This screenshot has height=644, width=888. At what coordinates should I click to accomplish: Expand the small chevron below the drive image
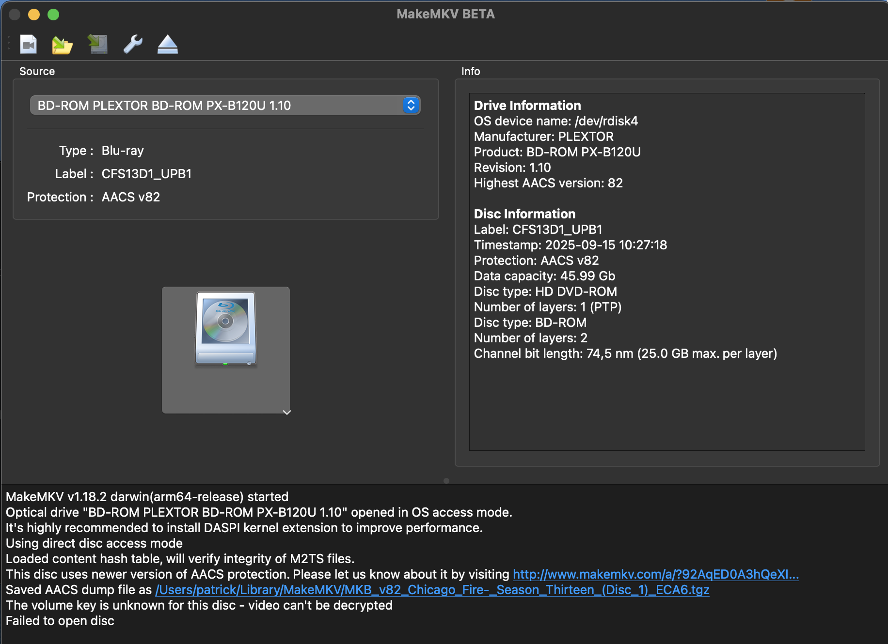point(287,412)
